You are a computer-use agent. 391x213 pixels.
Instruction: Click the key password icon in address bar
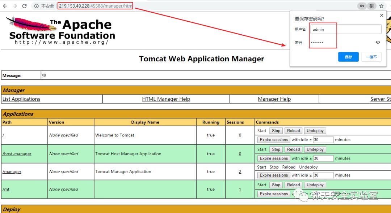click(362, 6)
